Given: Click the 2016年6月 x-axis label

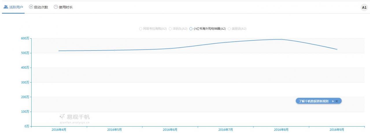Looking at the screenshot, I should [170, 130].
